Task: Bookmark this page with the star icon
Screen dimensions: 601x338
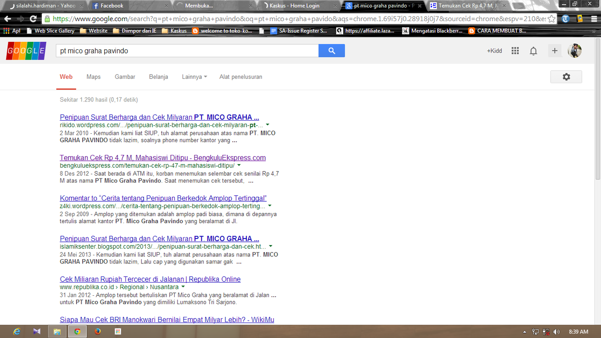Action: (552, 19)
